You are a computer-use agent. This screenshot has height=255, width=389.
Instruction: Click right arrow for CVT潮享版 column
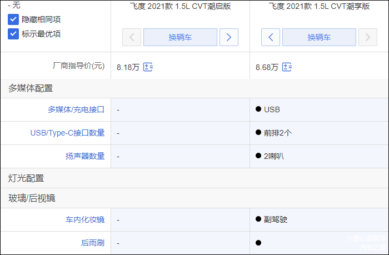(367, 37)
